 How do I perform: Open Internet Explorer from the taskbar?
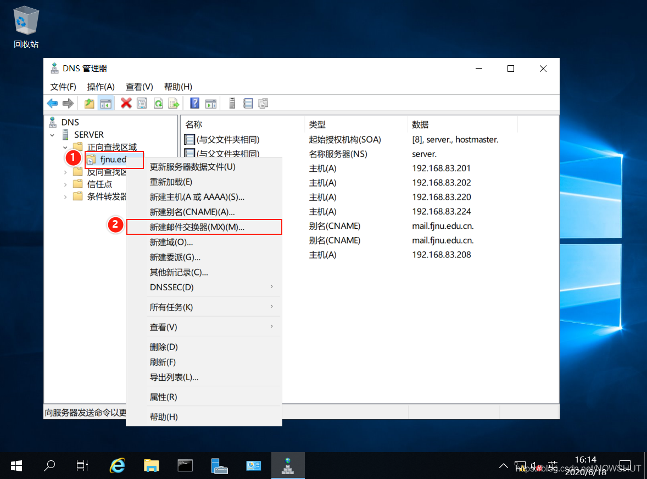(117, 466)
